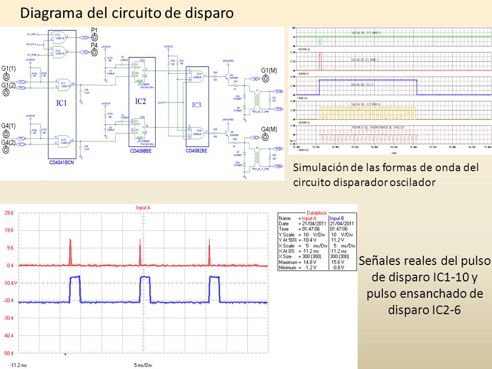Click the Input A Maximum value 14.8 V
492x369 pixels.
(x=310, y=262)
